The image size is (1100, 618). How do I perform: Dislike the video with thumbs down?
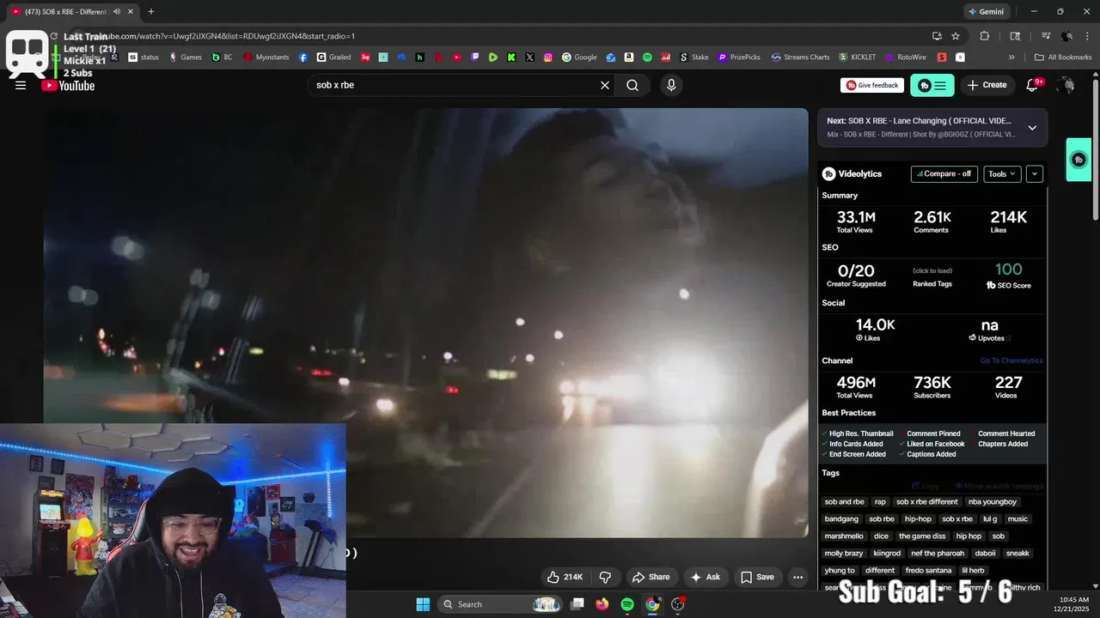(x=605, y=577)
